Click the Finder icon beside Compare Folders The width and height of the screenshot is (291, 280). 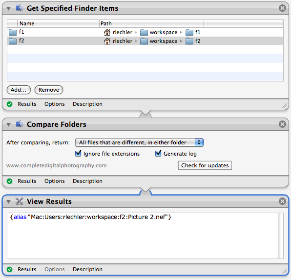coord(20,124)
